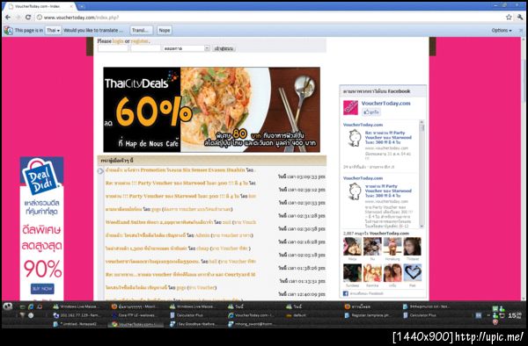The height and width of the screenshot is (346, 528).
Task: Click the browser back arrow
Action: (x=8, y=18)
